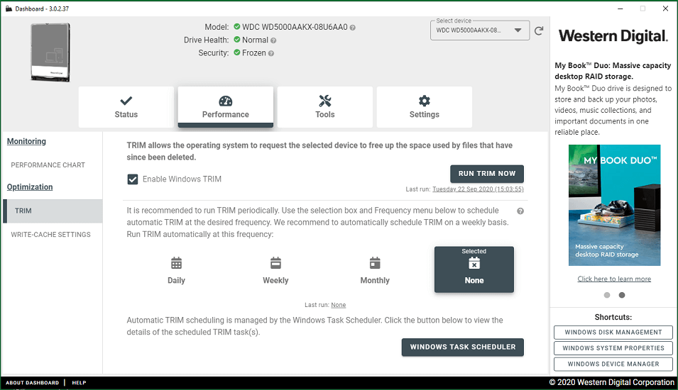The height and width of the screenshot is (390, 678).
Task: Click the Optimization section heading
Action: point(30,187)
